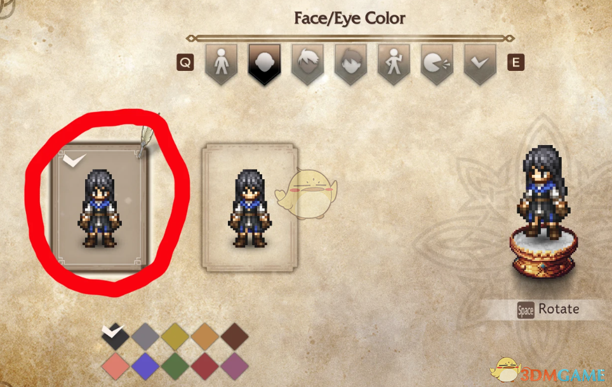The height and width of the screenshot is (387, 612).
Task: Select the checked first face card
Action: 101,206
